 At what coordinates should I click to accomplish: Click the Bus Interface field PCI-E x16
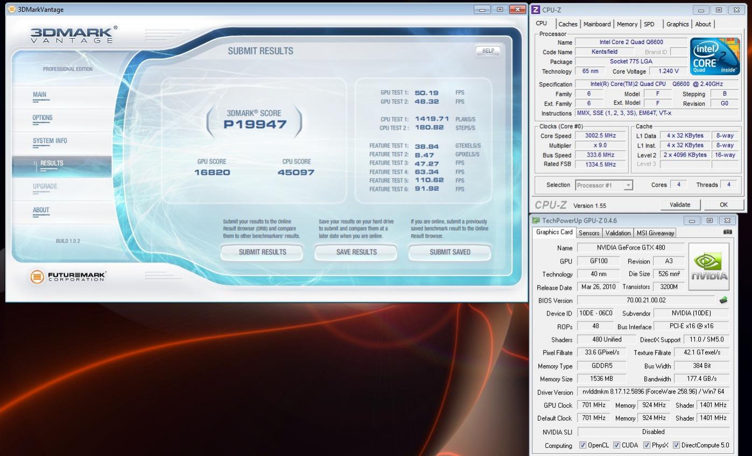click(691, 326)
